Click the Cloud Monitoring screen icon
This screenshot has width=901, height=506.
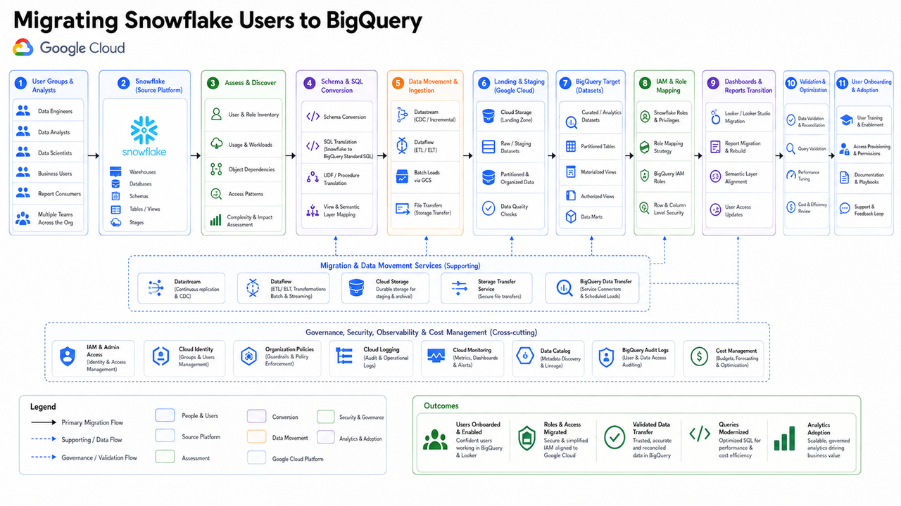[436, 357]
